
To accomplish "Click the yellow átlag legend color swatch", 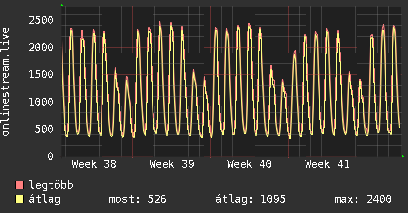I will coord(19,199).
